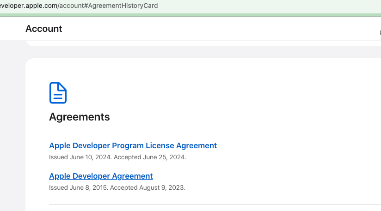
Task: Click the Agreements section heading
Action: click(x=80, y=117)
